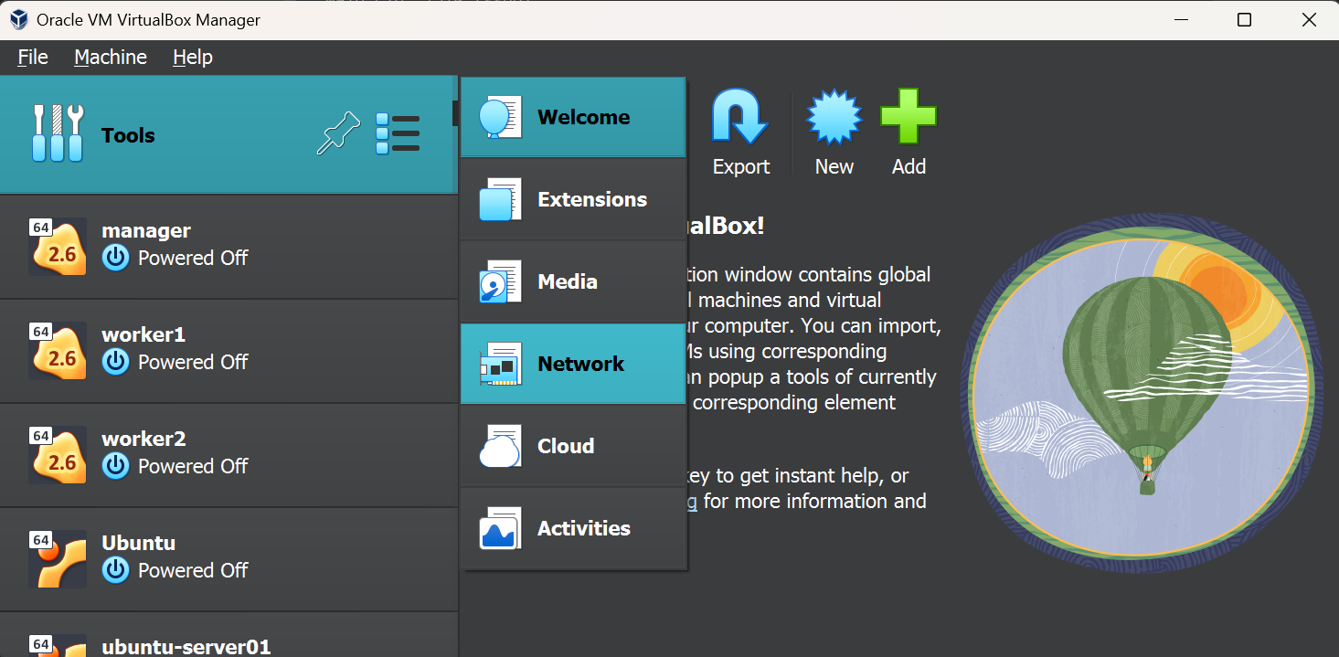Click the Cloud icon in popup
1339x657 pixels.
pos(500,446)
